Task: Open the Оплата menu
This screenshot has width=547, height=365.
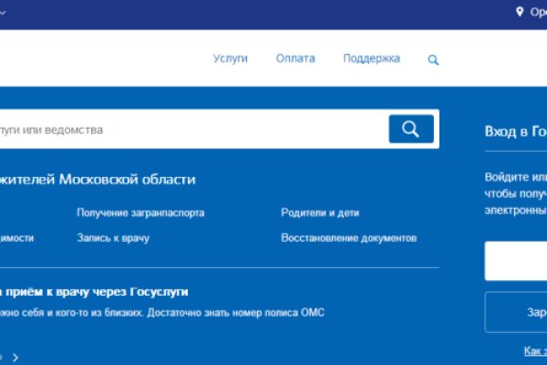Action: point(295,58)
